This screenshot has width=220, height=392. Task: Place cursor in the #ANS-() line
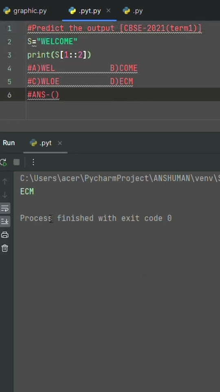(x=43, y=95)
